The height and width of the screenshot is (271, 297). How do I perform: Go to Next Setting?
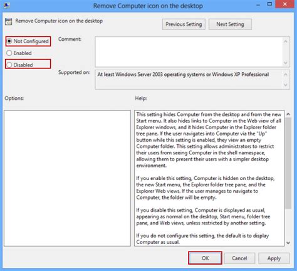[x=230, y=24]
